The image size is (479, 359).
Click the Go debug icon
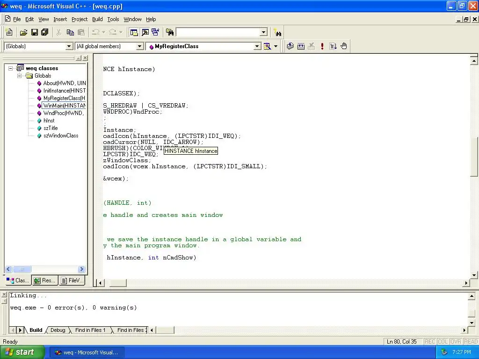click(333, 46)
